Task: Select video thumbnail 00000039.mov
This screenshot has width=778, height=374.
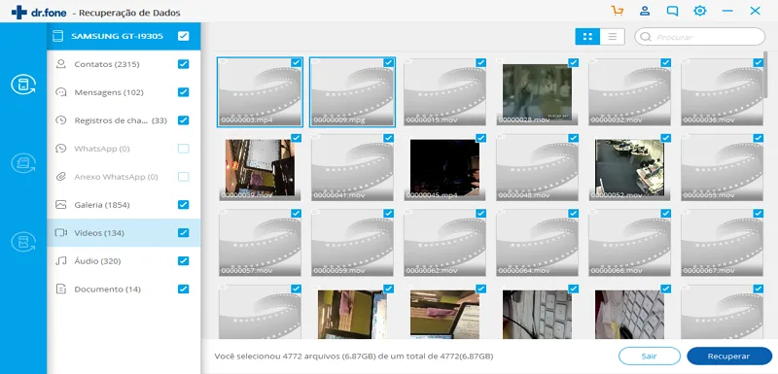Action: click(x=260, y=167)
